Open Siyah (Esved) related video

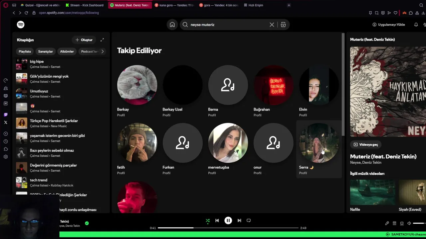coord(412,192)
